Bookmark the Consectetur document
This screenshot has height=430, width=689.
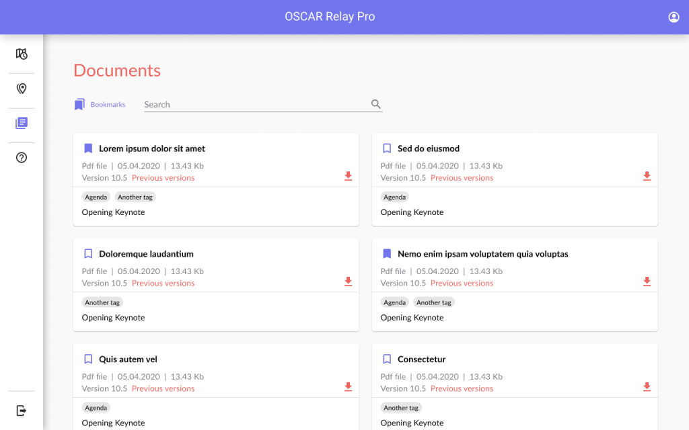click(387, 359)
